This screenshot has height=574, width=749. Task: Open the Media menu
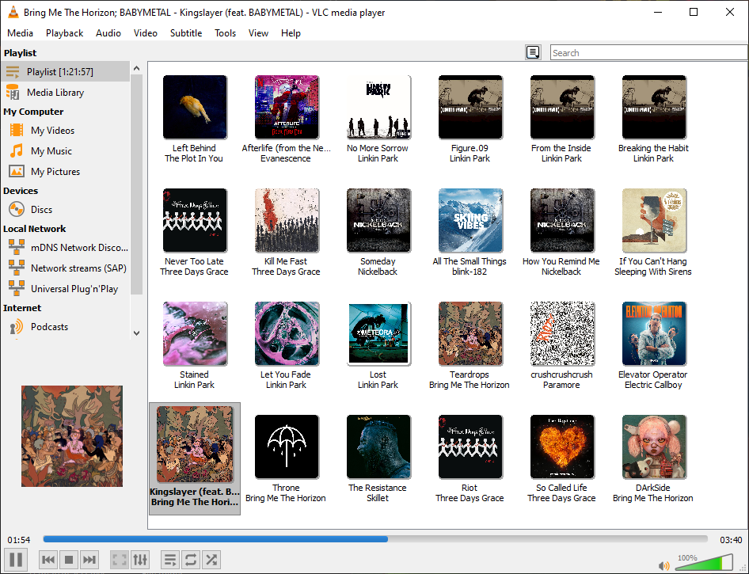[20, 33]
